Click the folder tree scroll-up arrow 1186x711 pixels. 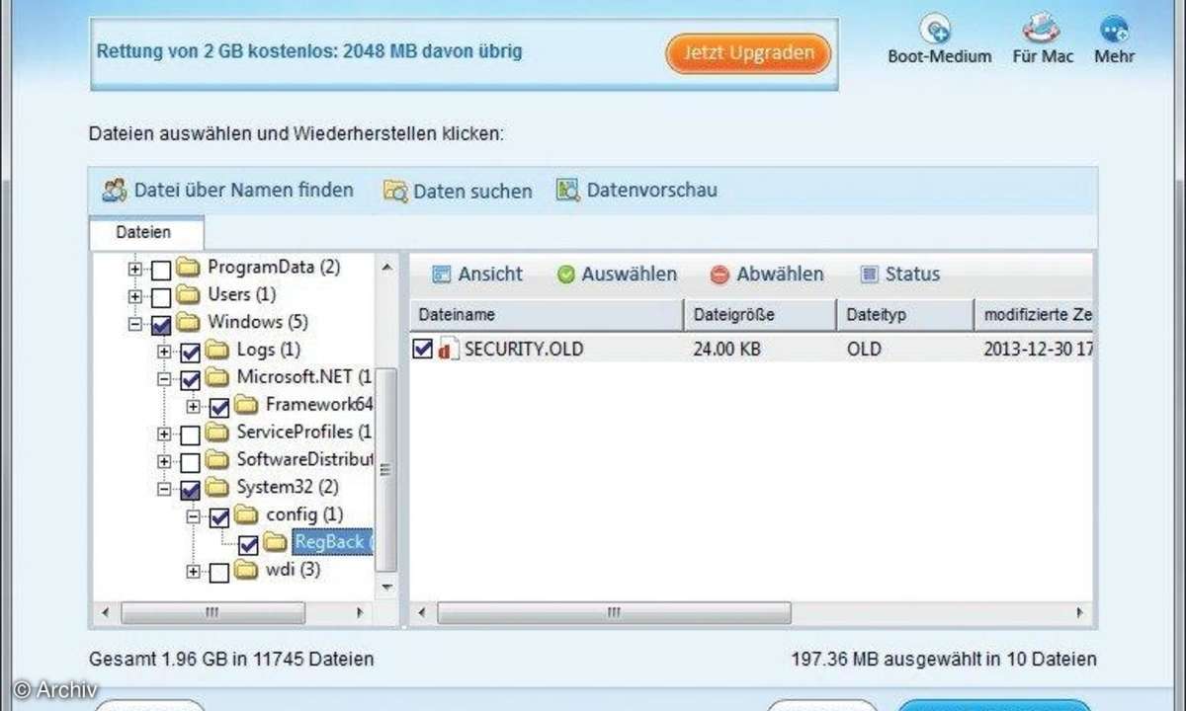click(x=387, y=266)
